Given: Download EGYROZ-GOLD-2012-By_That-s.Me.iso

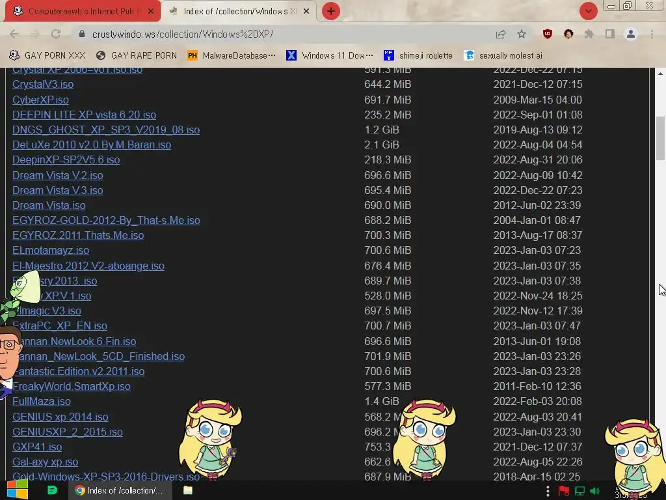Looking at the screenshot, I should (106, 220).
